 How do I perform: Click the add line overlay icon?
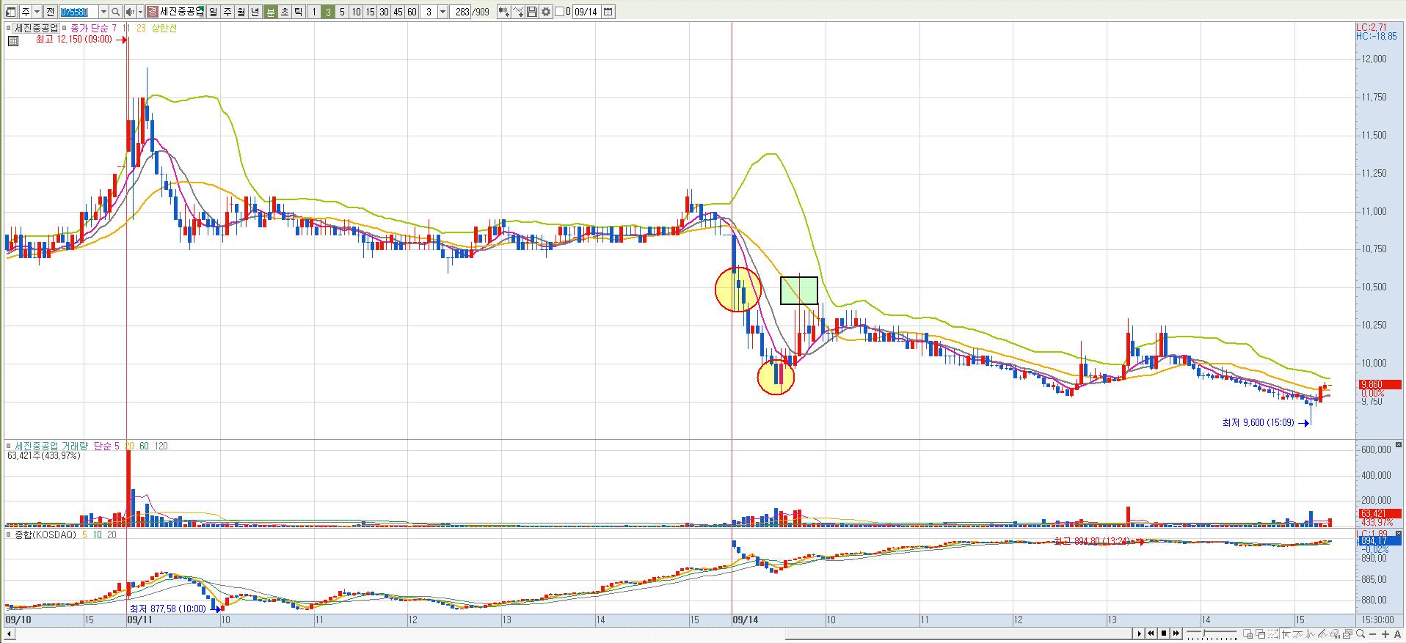pos(517,12)
